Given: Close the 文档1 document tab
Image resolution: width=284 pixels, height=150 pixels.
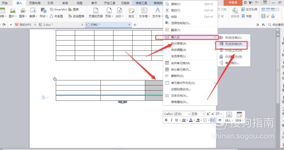Looking at the screenshot, I should coord(129,25).
